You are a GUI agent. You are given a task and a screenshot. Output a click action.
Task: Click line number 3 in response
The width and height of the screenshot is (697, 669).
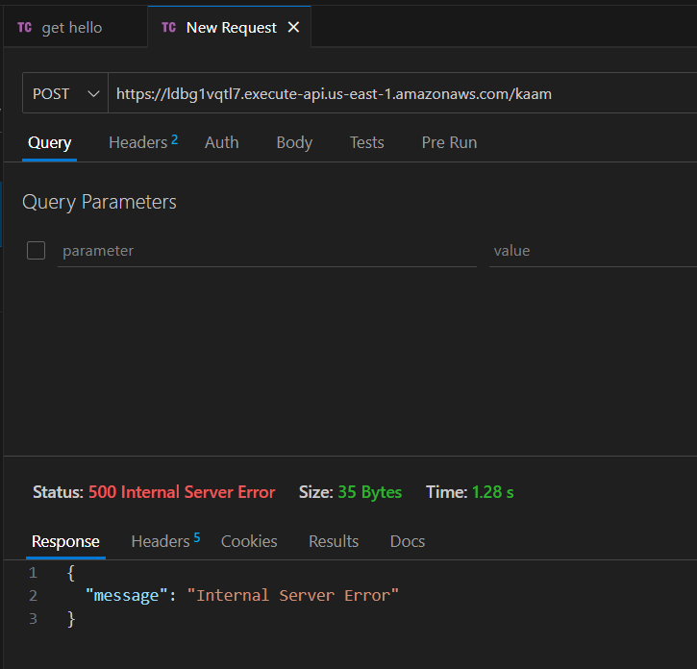click(33, 618)
